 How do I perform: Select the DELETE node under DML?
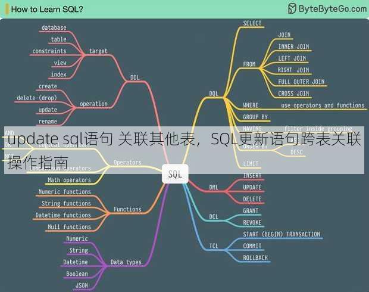252,199
